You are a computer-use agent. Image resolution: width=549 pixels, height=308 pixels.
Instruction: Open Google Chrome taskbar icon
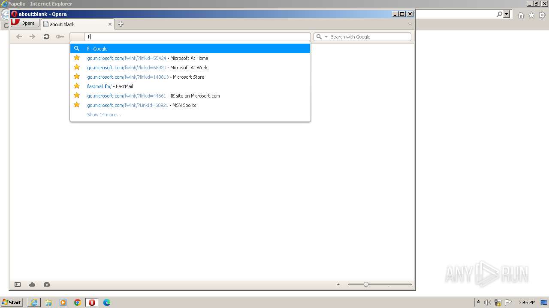(x=78, y=302)
